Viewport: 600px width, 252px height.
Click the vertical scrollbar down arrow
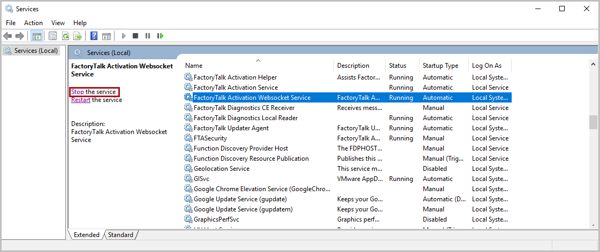pyautogui.click(x=593, y=225)
